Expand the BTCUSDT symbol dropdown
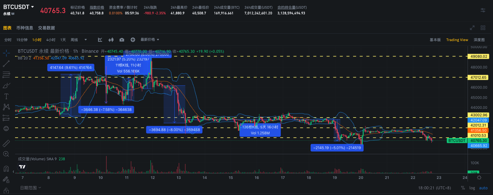The height and width of the screenshot is (195, 493). click(x=32, y=7)
